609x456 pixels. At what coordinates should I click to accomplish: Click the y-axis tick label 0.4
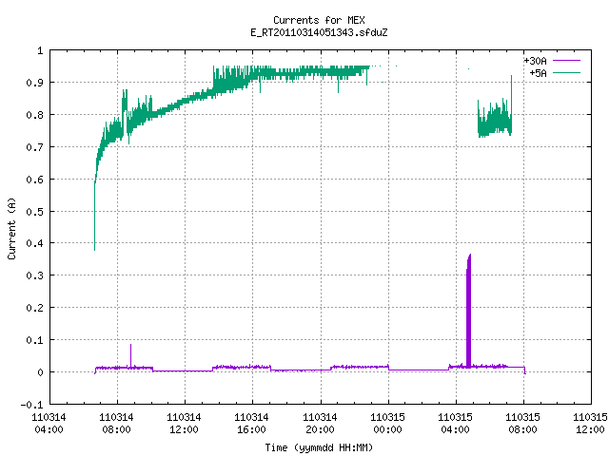tap(34, 243)
